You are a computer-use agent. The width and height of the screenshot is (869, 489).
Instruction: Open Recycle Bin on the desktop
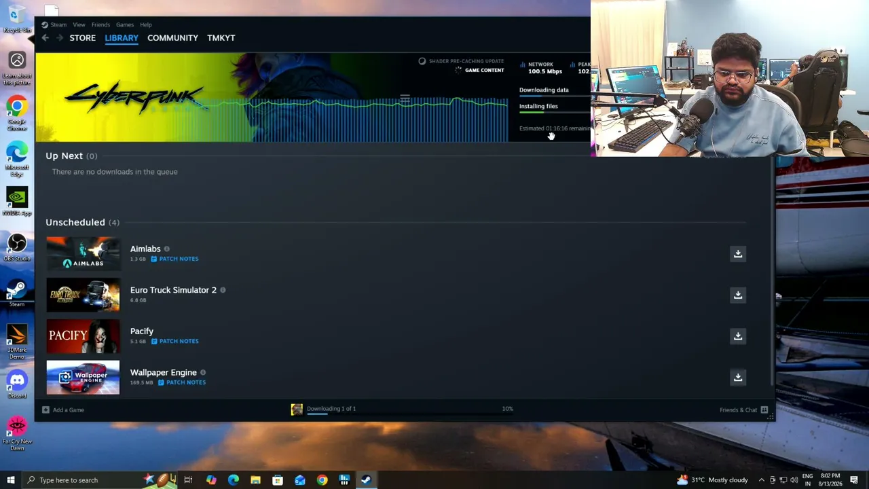tap(17, 18)
